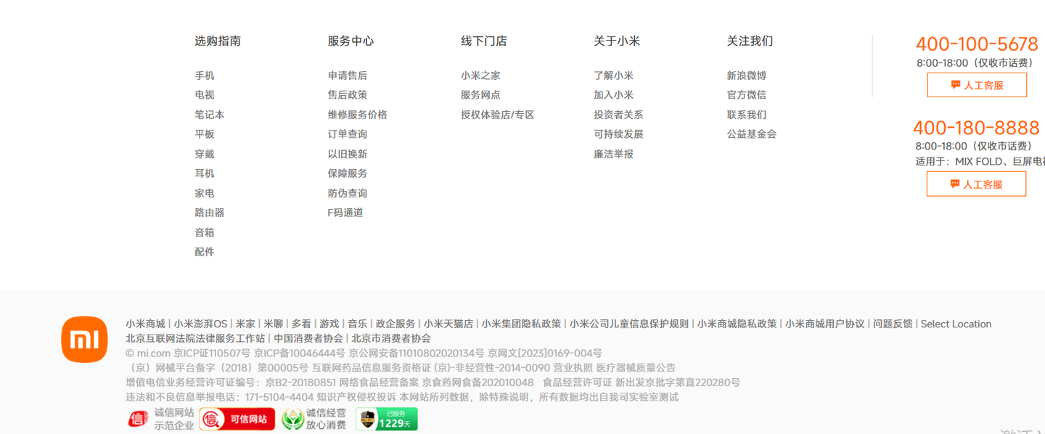Open 保障服务 link

tap(348, 173)
